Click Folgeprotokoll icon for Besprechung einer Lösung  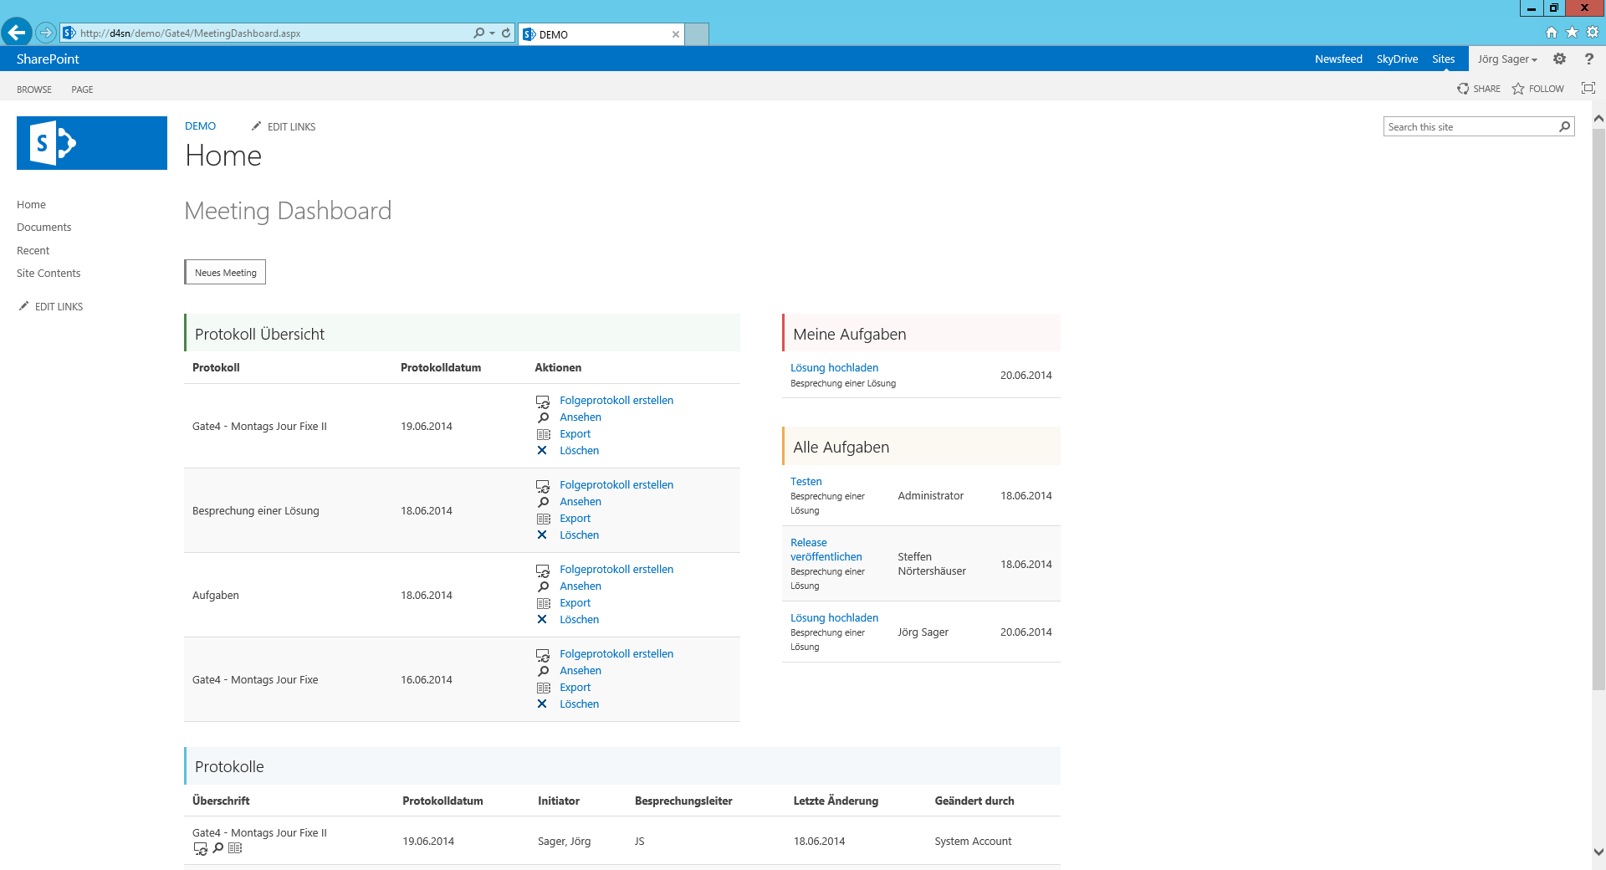pos(543,485)
